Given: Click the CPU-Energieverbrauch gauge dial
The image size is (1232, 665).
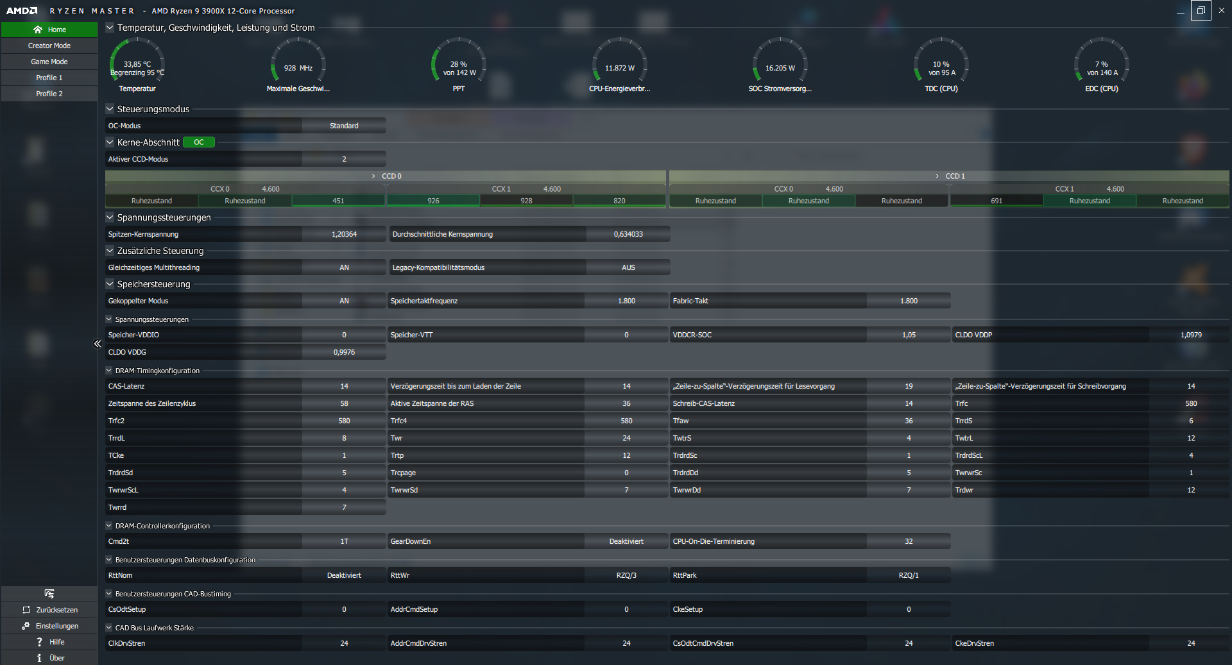Looking at the screenshot, I should [x=619, y=60].
